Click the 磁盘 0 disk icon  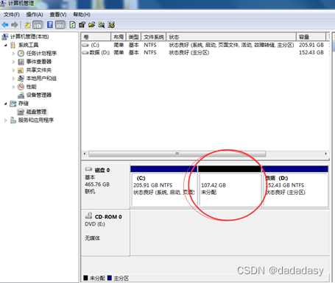(88, 169)
